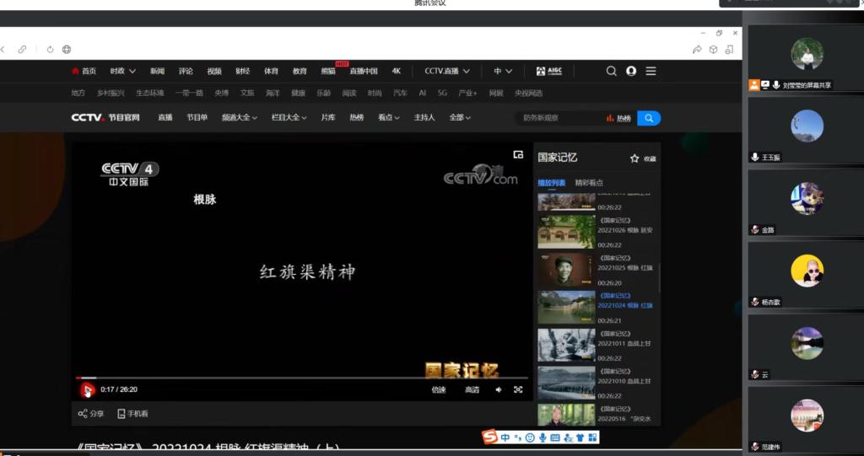The width and height of the screenshot is (864, 456).
Task: Click the 热榜 link beside search box
Action: pos(619,119)
